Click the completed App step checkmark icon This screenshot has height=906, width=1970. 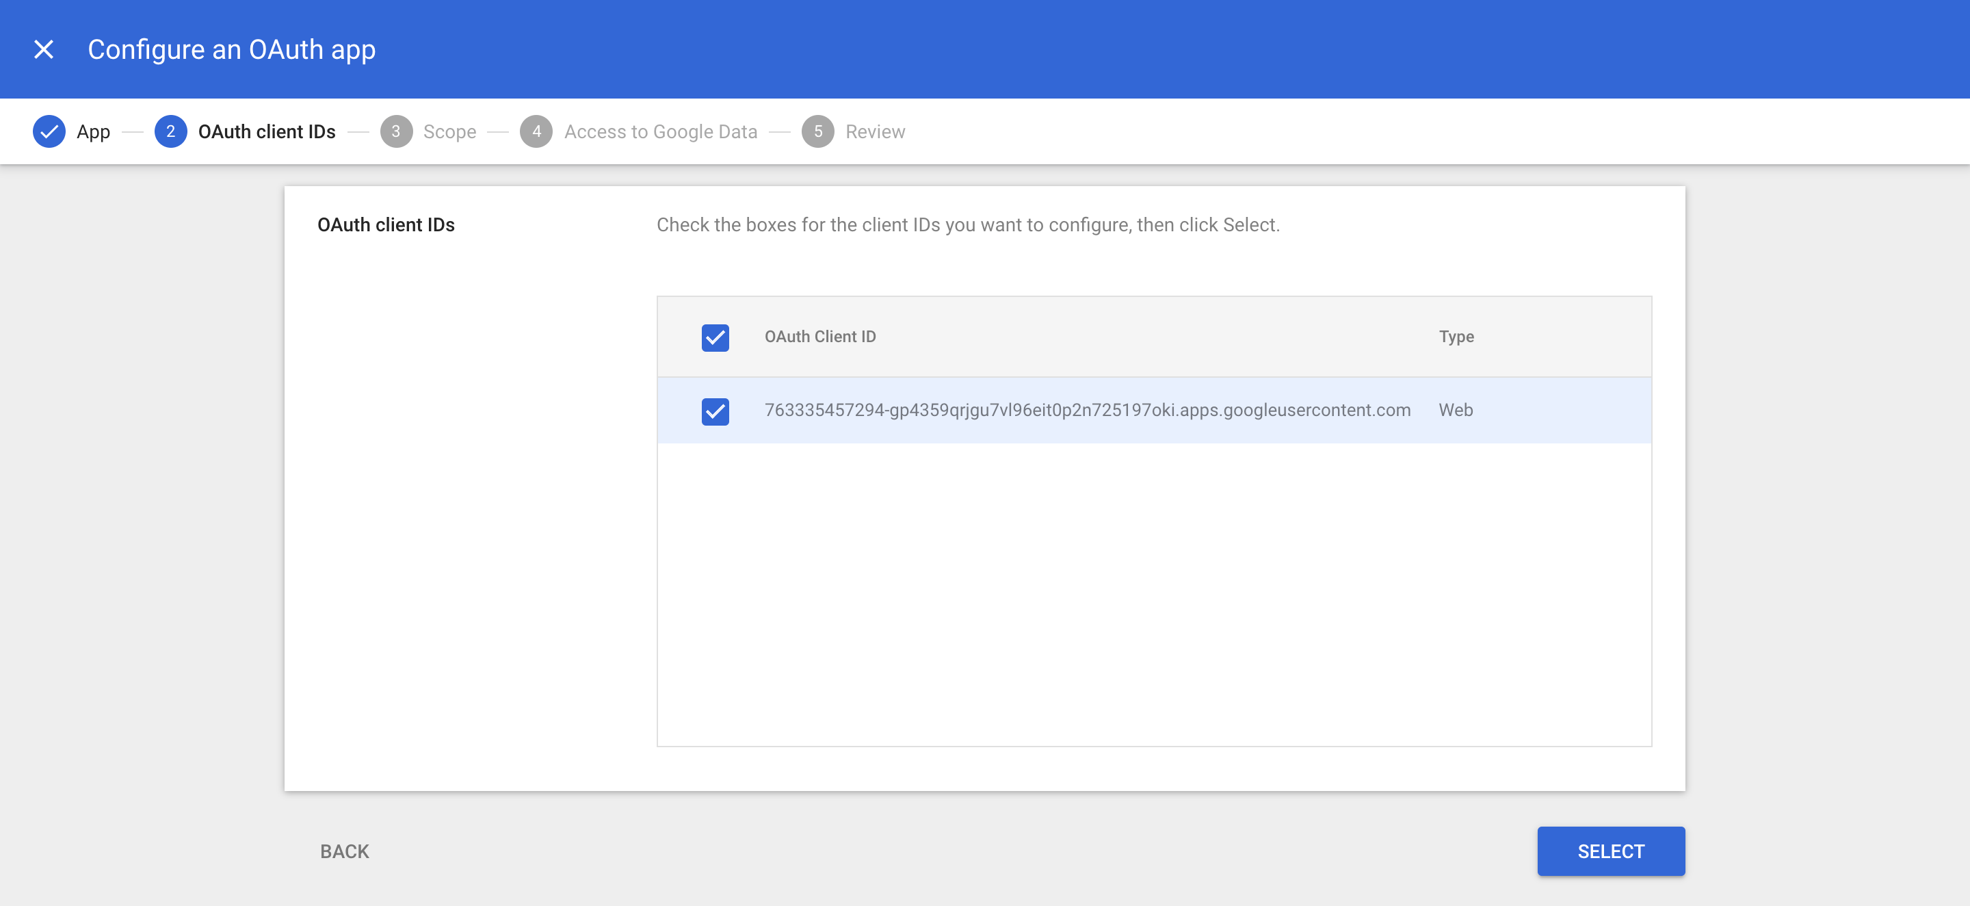49,131
